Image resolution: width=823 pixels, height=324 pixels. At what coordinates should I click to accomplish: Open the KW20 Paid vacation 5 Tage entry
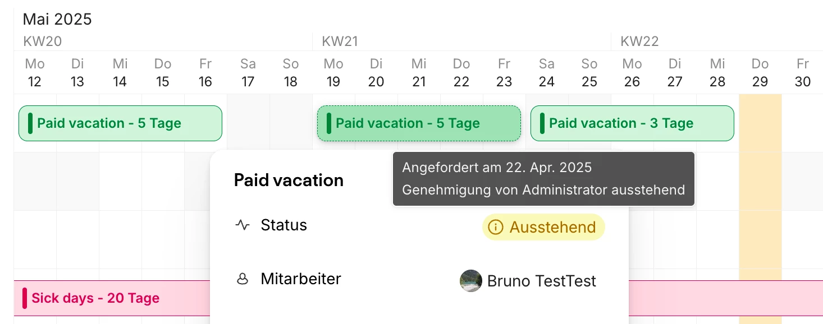coord(120,123)
